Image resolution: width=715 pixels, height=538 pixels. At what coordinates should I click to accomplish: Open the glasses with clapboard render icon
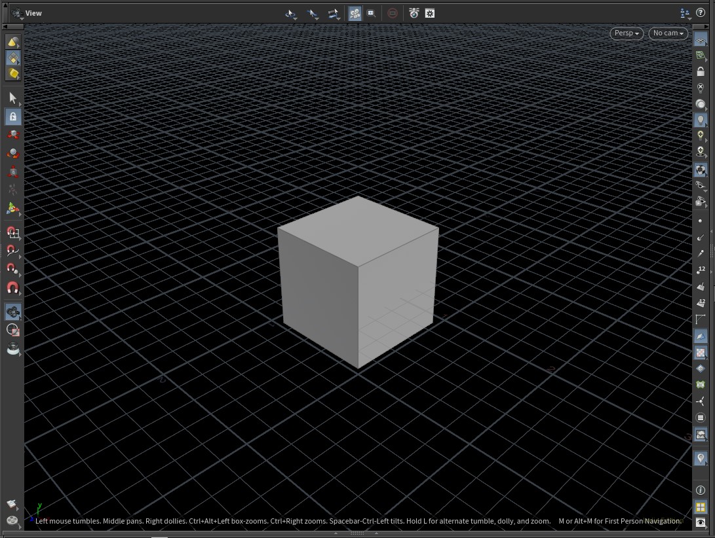tap(701, 202)
